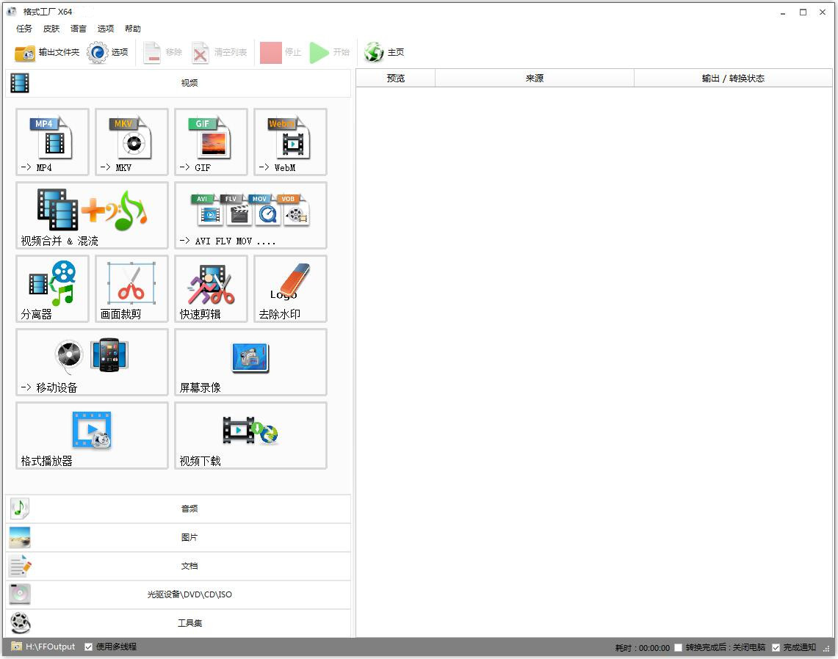Open the 快速剪辑 quick clip tool

point(211,288)
